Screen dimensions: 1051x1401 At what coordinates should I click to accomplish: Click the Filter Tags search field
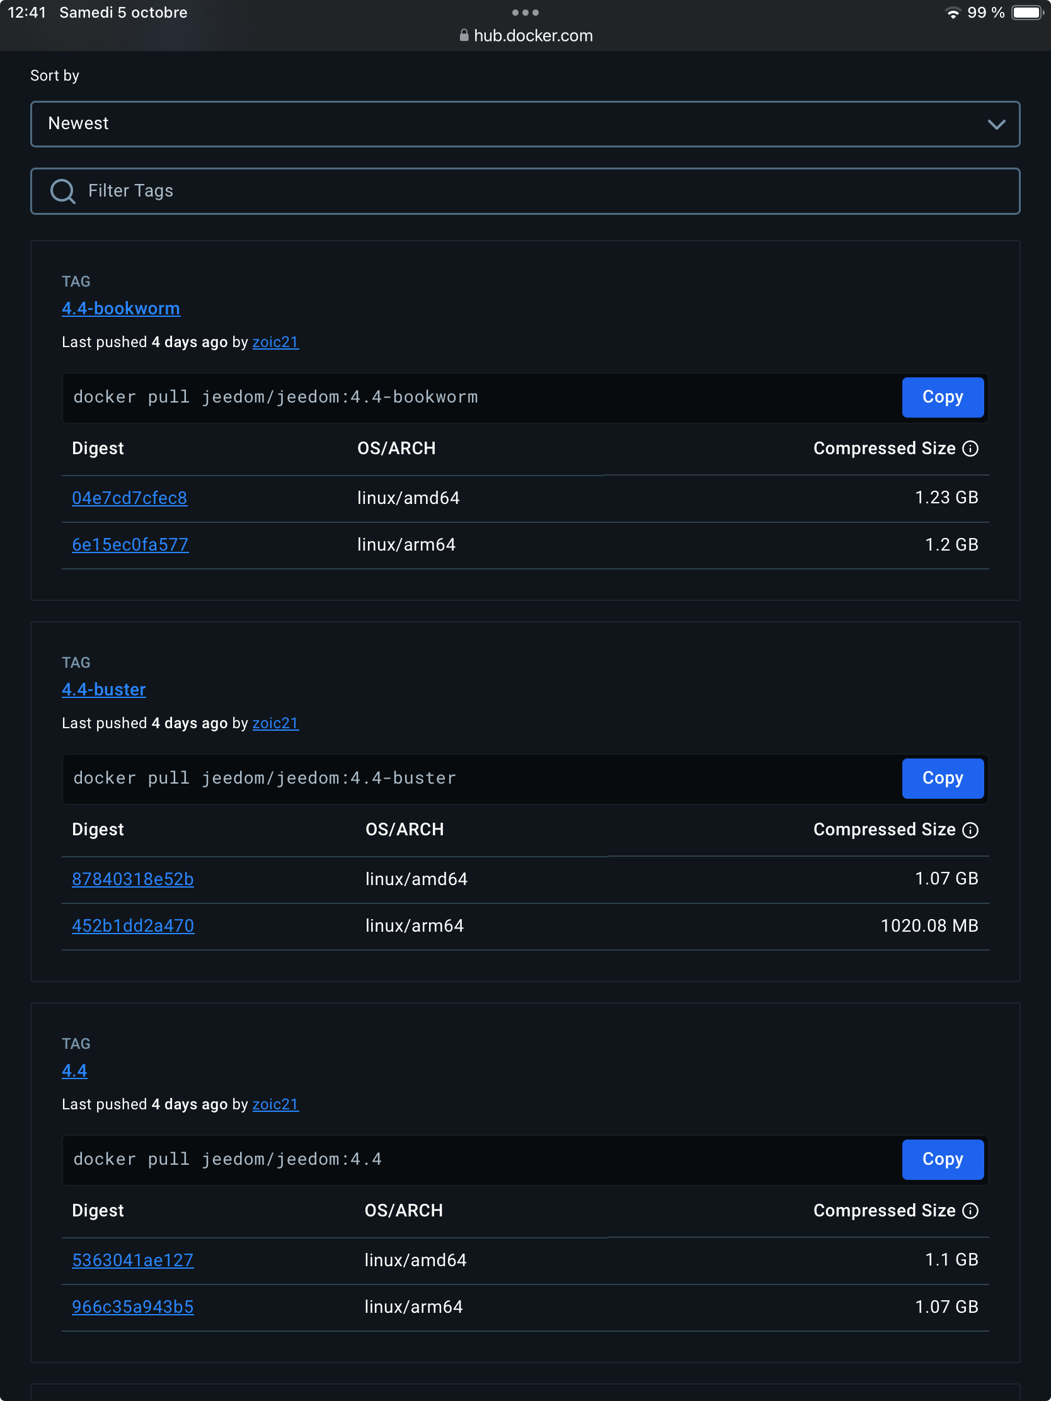coord(525,191)
